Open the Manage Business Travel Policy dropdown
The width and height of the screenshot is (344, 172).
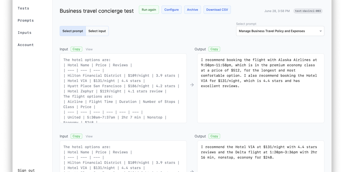click(x=280, y=31)
